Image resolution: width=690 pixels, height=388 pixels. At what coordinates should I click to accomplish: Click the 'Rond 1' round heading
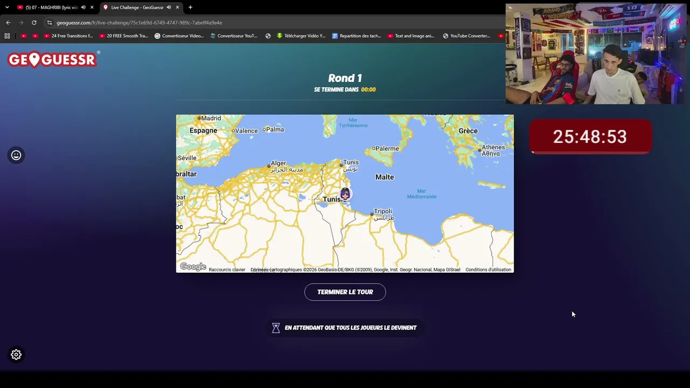(345, 78)
